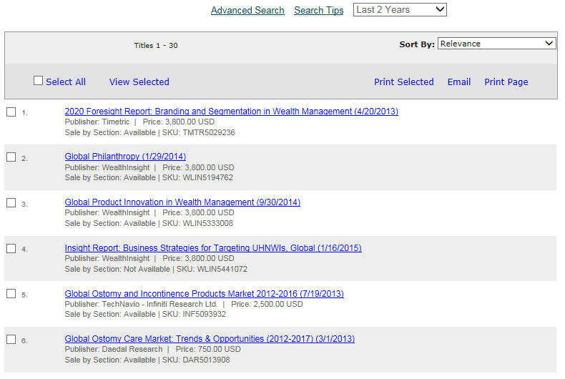Image resolution: width=565 pixels, height=379 pixels.
Task: Open View Selected titles
Action: (x=139, y=82)
